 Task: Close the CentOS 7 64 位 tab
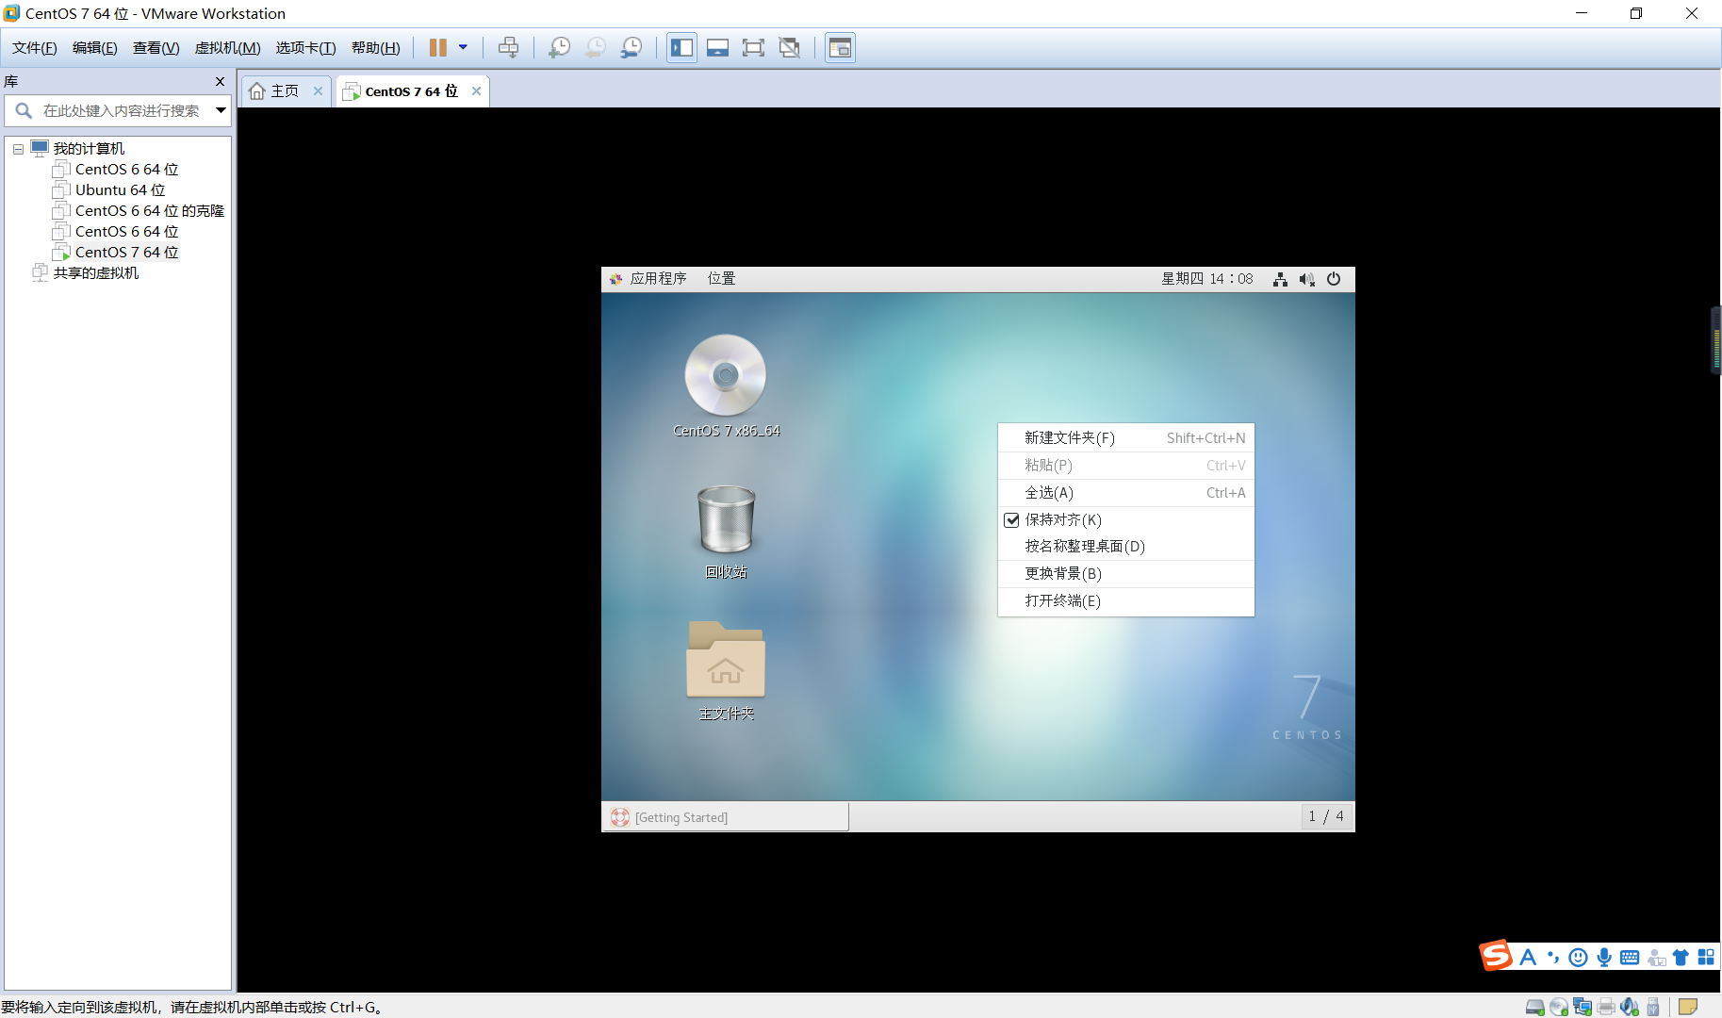[x=477, y=91]
